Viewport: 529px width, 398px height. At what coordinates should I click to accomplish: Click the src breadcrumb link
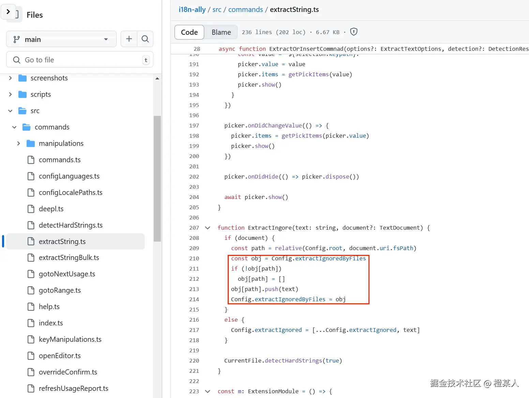pyautogui.click(x=217, y=10)
